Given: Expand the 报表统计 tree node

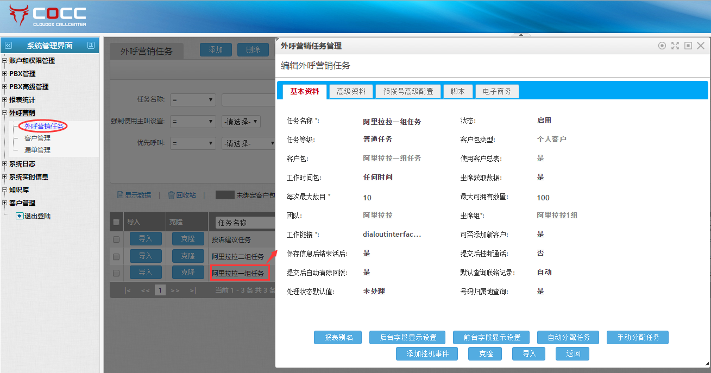Looking at the screenshot, I should point(5,100).
